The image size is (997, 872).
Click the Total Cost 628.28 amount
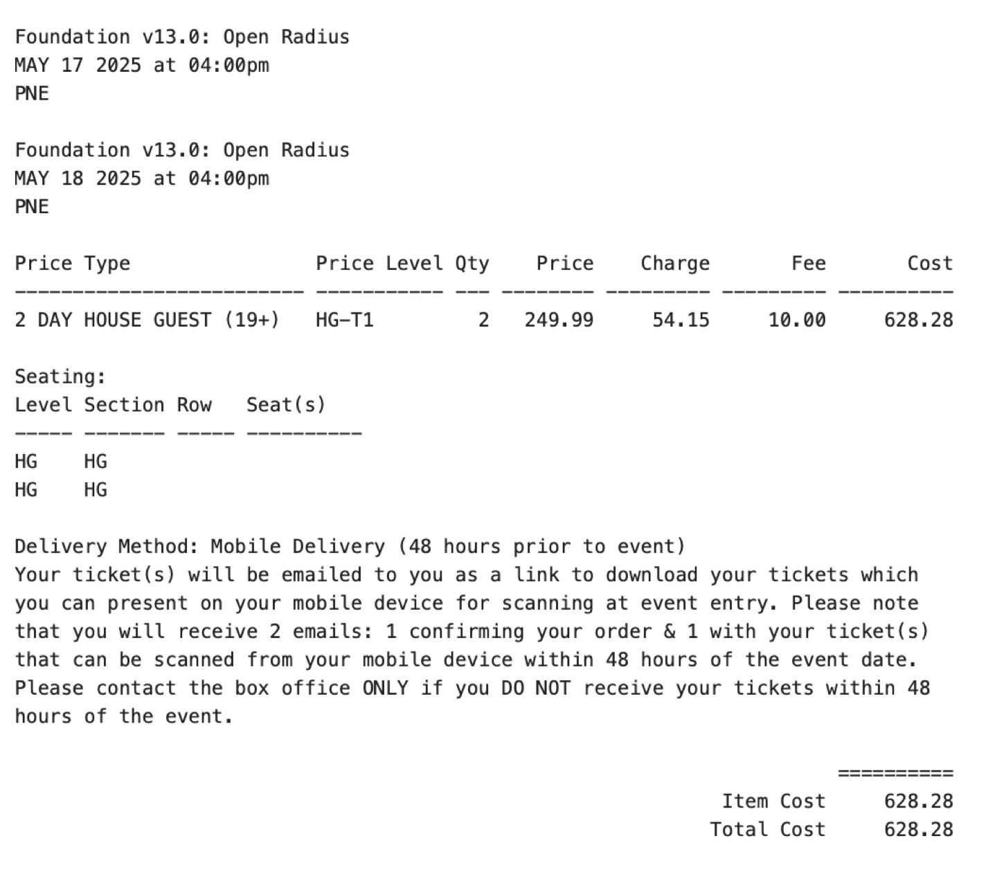[919, 830]
